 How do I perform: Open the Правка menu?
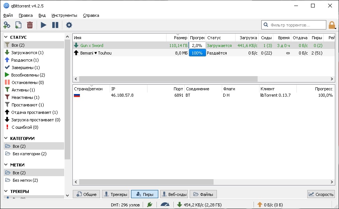click(25, 15)
